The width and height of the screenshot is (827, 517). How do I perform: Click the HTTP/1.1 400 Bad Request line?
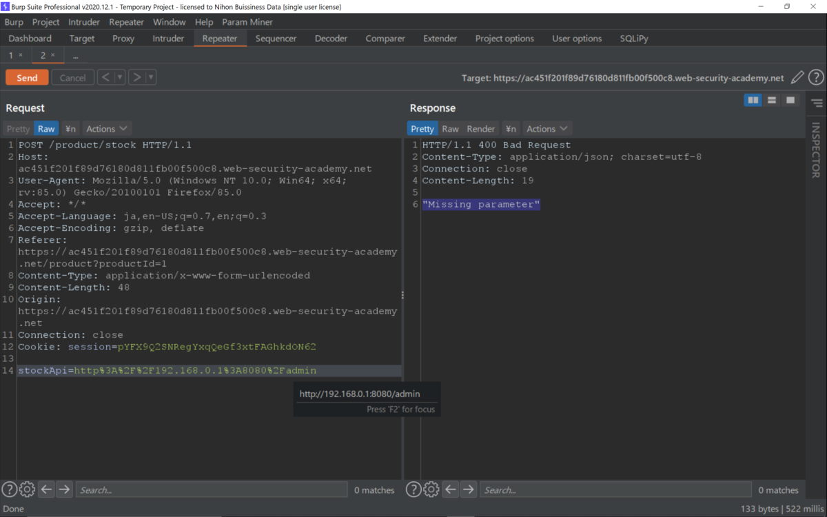(x=496, y=145)
